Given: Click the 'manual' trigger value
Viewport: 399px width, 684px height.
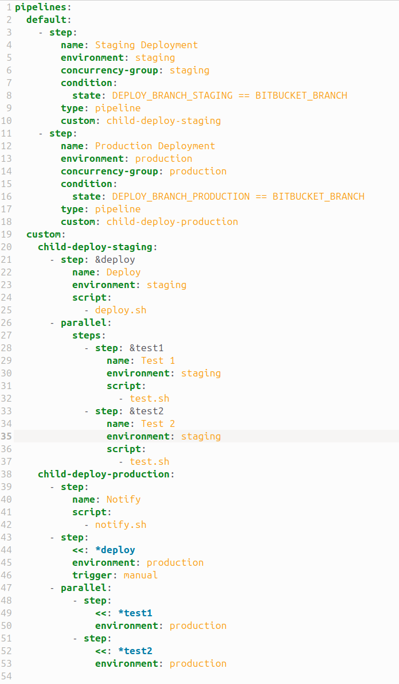Looking at the screenshot, I should (140, 576).
